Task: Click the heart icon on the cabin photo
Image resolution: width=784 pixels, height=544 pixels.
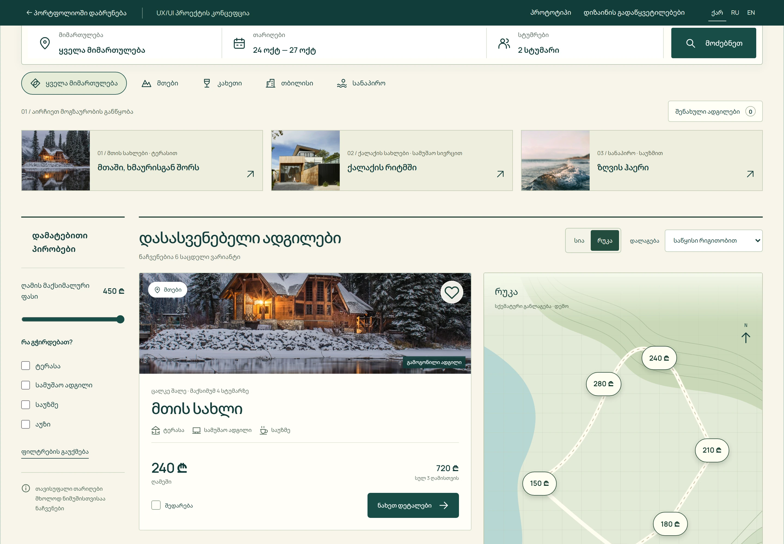Action: coord(451,292)
